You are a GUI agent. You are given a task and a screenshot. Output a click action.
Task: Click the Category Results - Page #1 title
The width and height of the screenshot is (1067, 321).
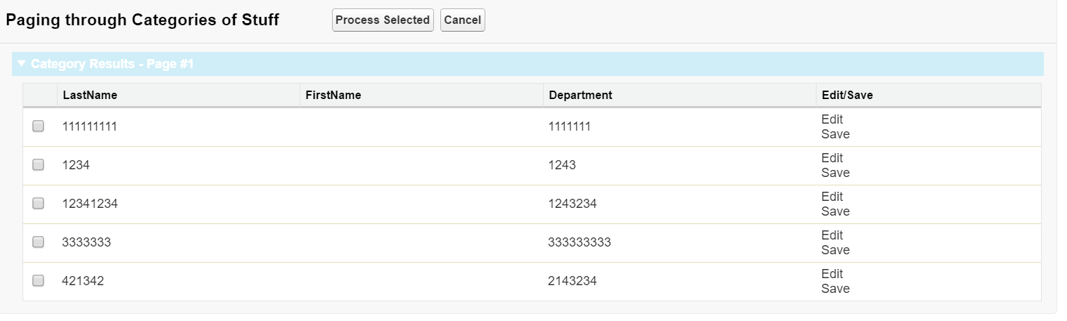coord(113,64)
